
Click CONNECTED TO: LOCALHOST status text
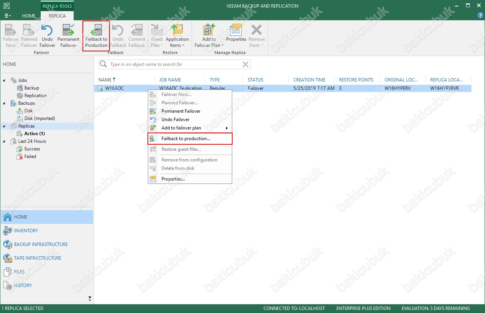(294, 308)
